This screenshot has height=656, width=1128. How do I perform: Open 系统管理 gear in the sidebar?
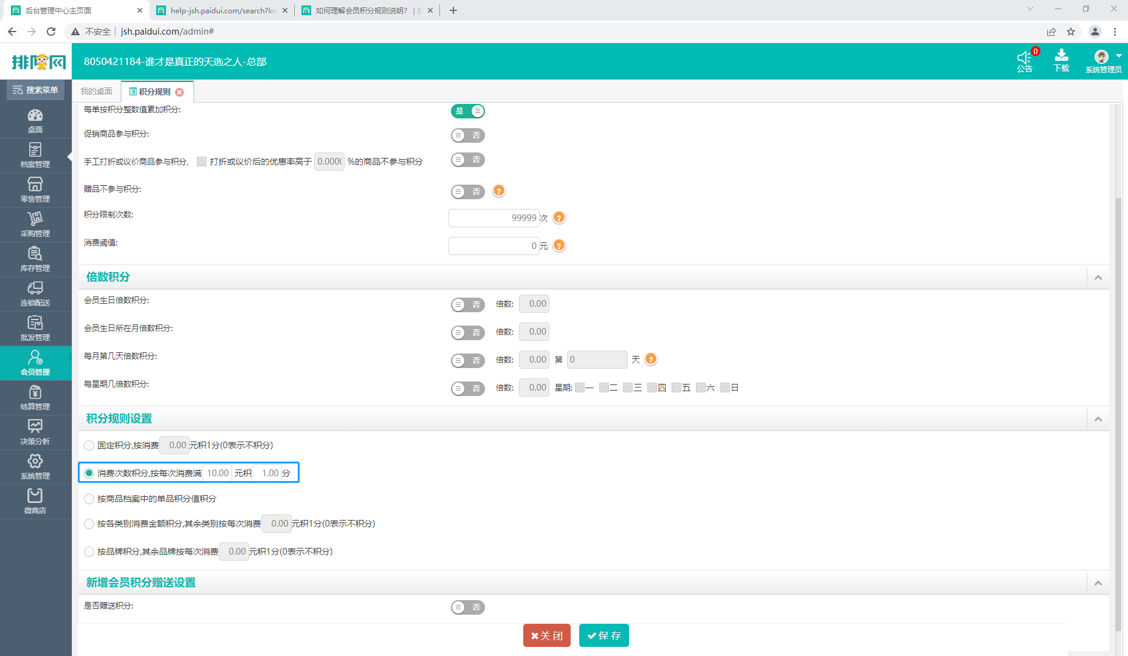(35, 467)
